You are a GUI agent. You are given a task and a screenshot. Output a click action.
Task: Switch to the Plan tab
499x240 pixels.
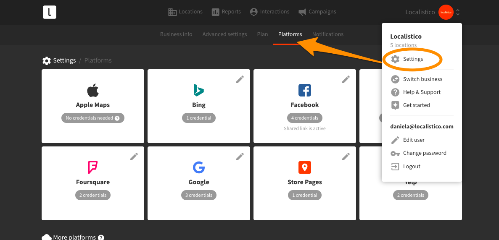[263, 34]
